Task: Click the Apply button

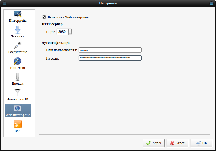Action: [154, 143]
